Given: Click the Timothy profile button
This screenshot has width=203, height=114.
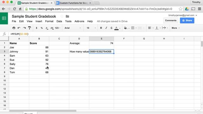Looking at the screenshot, I should point(196,2).
